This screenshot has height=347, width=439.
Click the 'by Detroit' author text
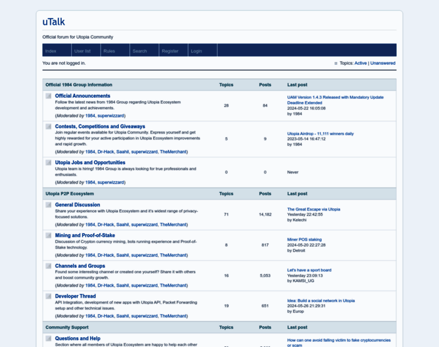click(x=296, y=250)
